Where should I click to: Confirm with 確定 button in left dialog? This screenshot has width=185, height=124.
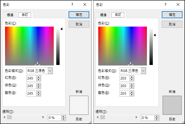(79, 15)
